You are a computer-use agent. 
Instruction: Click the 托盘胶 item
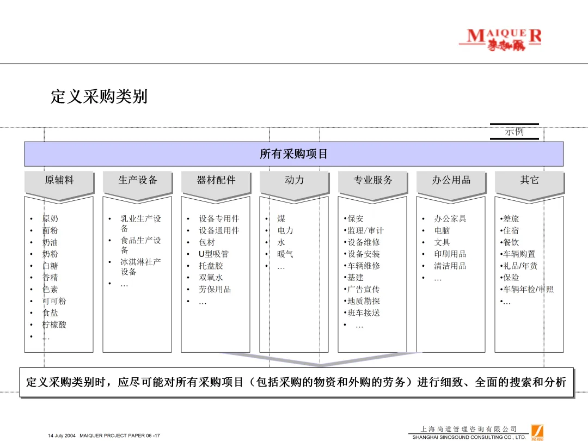click(x=211, y=266)
